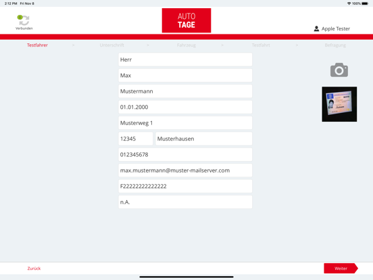
Task: Select the Testfahrer step tab
Action: pos(37,45)
